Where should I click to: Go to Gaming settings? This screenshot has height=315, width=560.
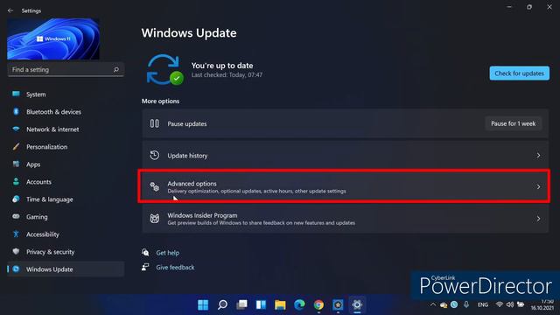[66, 217]
